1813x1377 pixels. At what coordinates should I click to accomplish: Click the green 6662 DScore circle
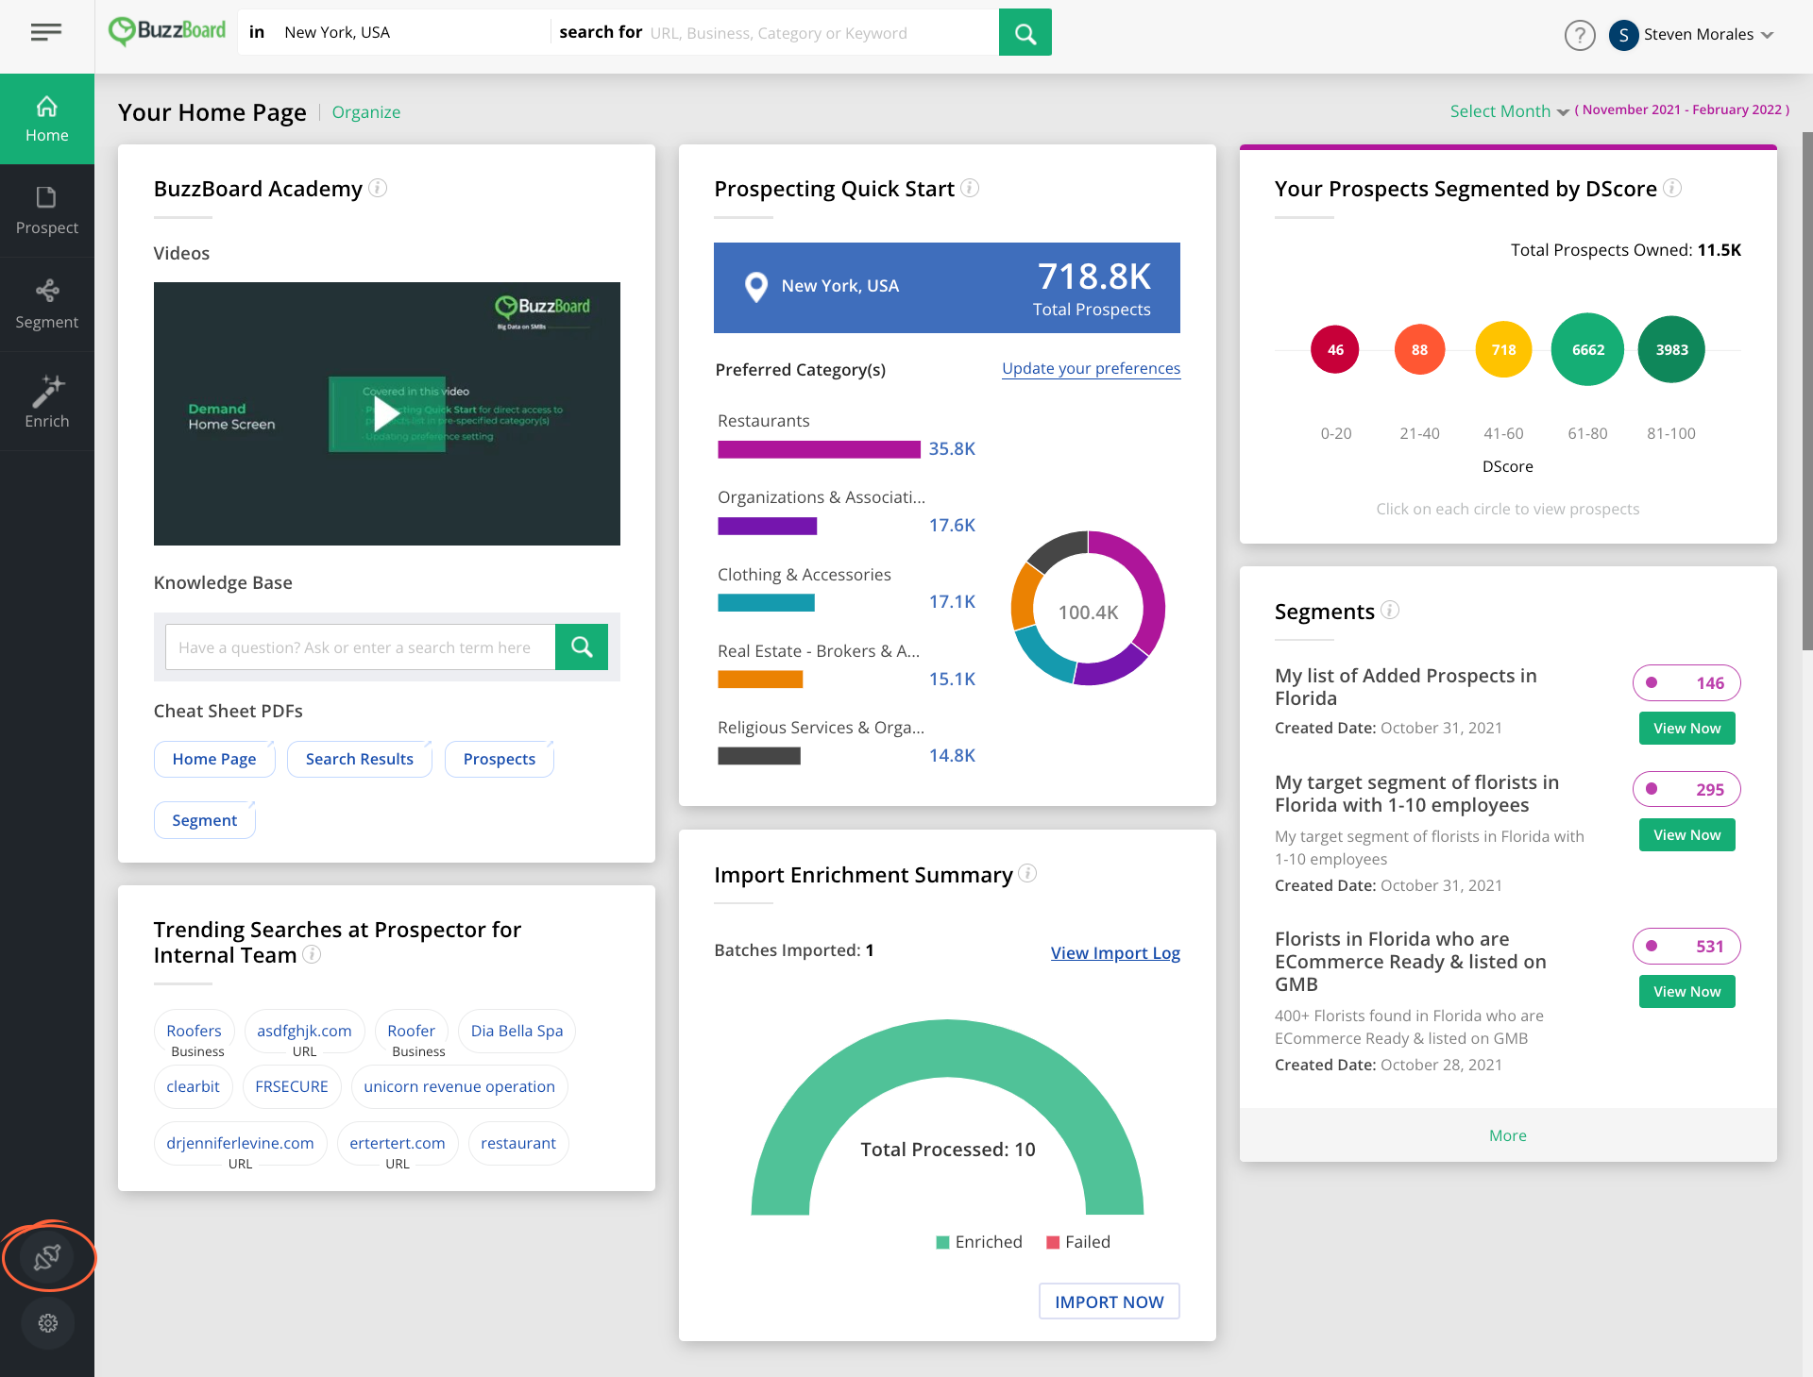click(1587, 349)
